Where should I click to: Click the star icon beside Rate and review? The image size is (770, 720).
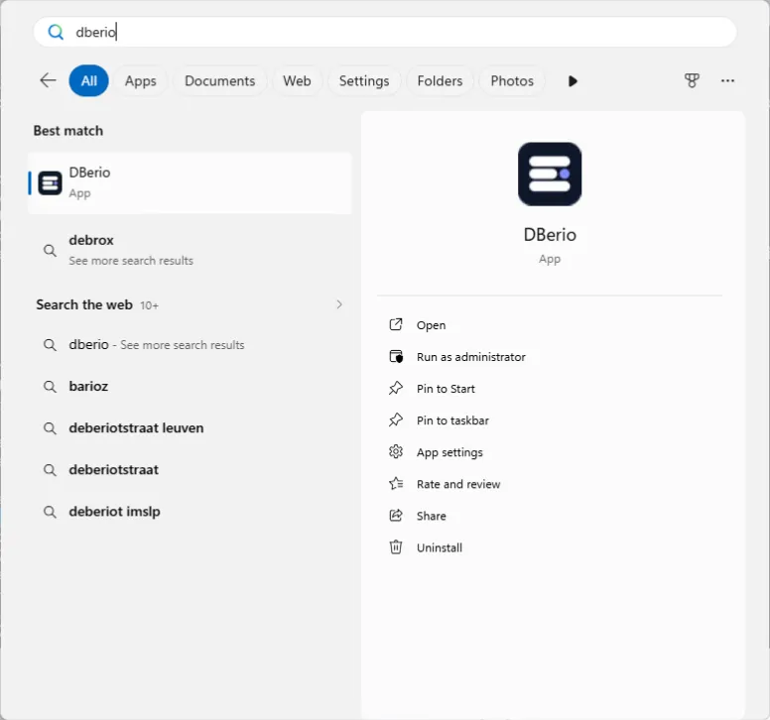point(396,483)
